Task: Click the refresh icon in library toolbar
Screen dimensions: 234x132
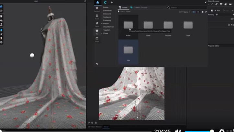Action: (x=206, y=12)
